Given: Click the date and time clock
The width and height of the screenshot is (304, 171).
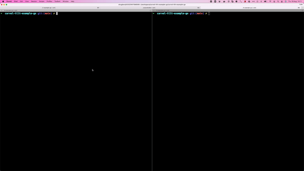Looking at the screenshot, I should (295, 1).
